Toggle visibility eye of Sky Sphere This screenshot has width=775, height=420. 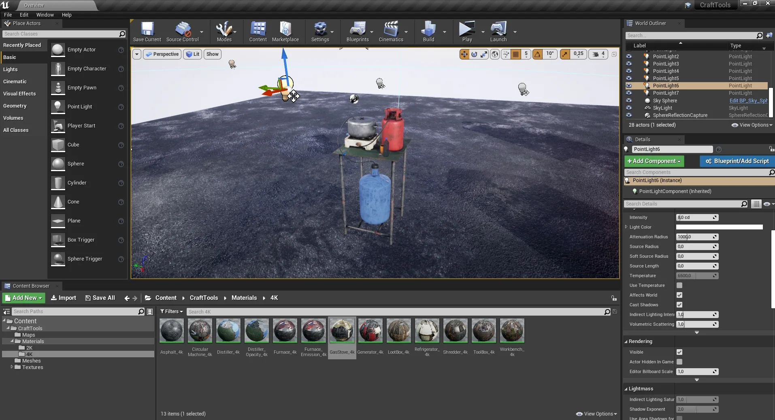(x=629, y=101)
